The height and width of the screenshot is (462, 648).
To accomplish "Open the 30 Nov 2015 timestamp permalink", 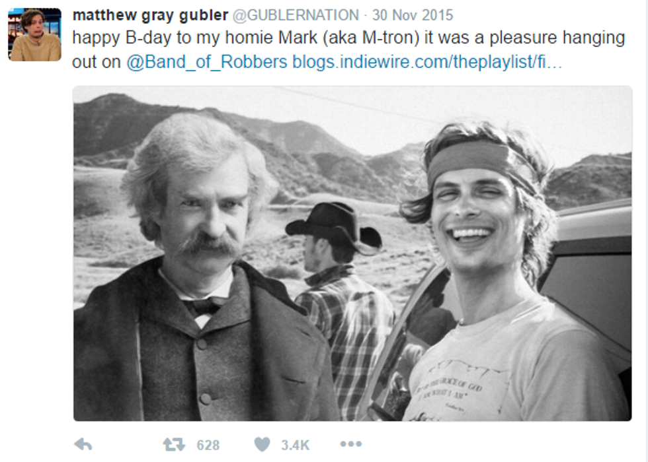I will (x=413, y=15).
